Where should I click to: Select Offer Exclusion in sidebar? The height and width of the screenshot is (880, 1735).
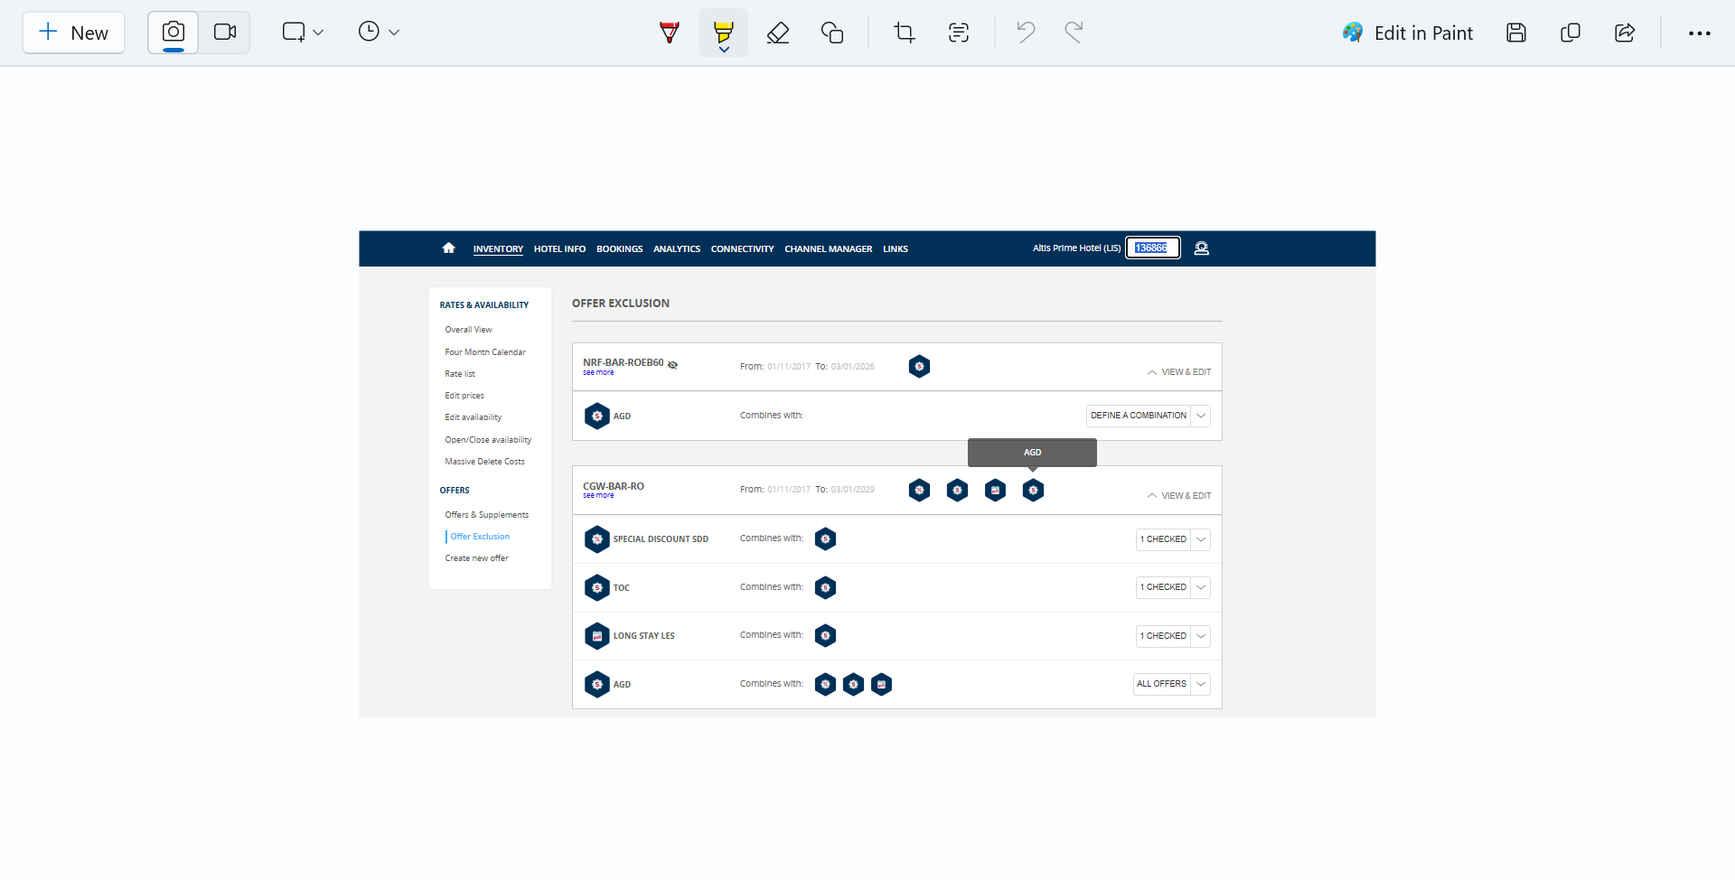point(480,537)
